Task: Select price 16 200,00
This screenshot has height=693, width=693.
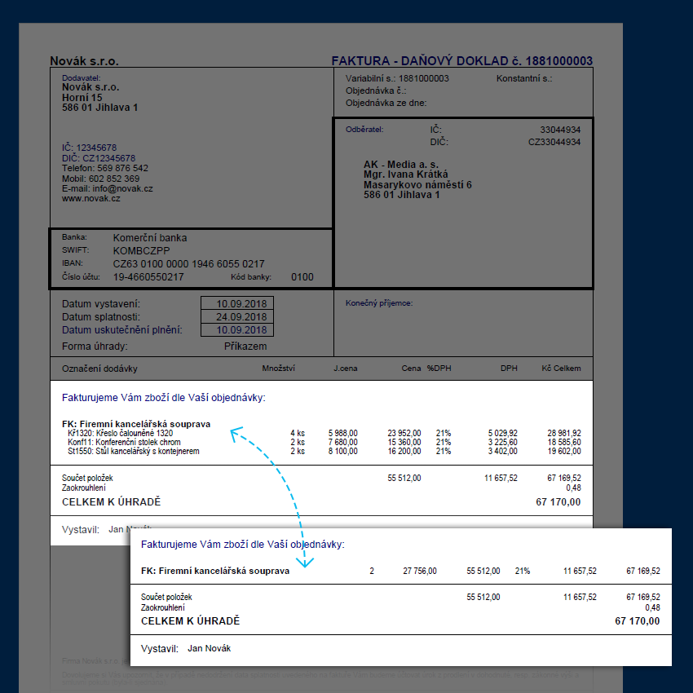Action: tap(404, 451)
